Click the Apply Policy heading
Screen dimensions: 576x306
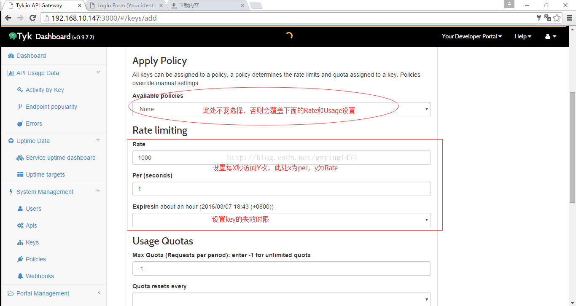(x=159, y=61)
